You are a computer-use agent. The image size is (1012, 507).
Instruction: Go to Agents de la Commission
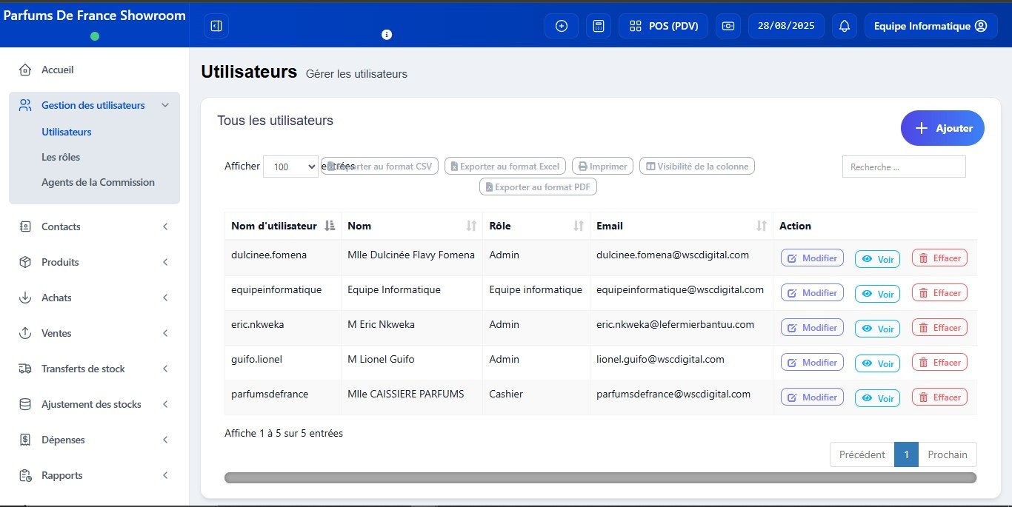click(98, 182)
